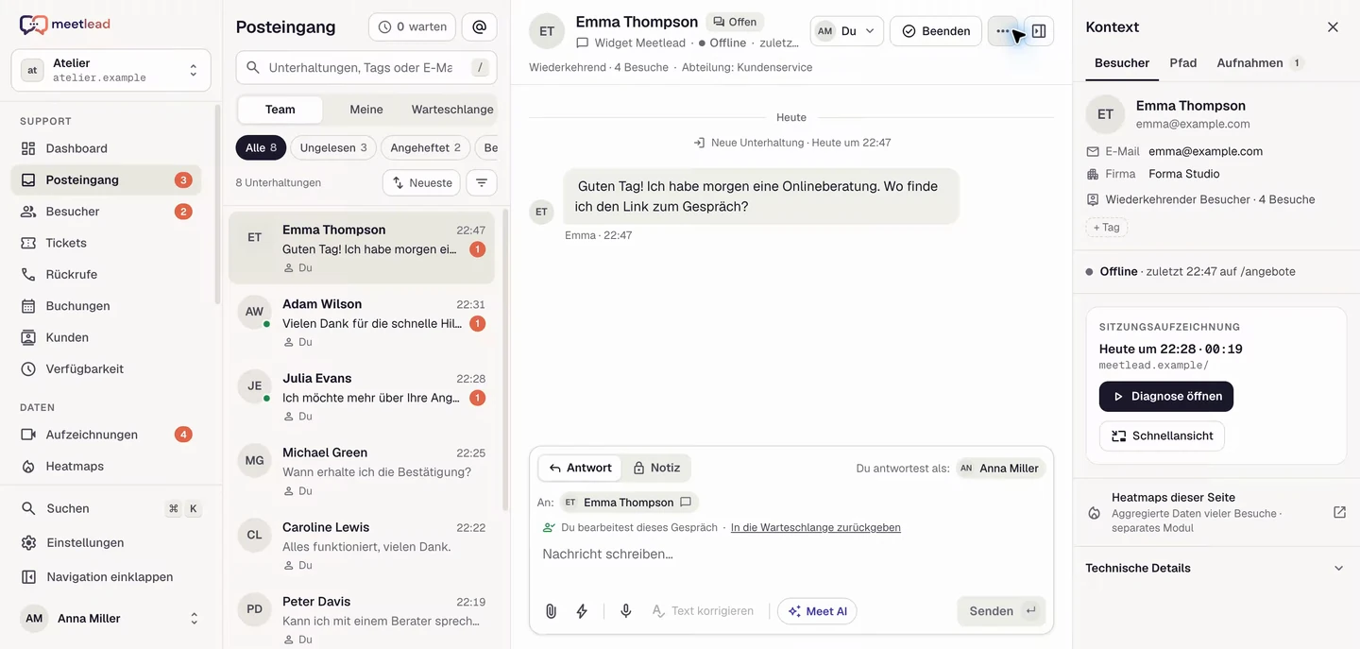
Task: Switch to the Pfad context tab
Action: coord(1183,63)
